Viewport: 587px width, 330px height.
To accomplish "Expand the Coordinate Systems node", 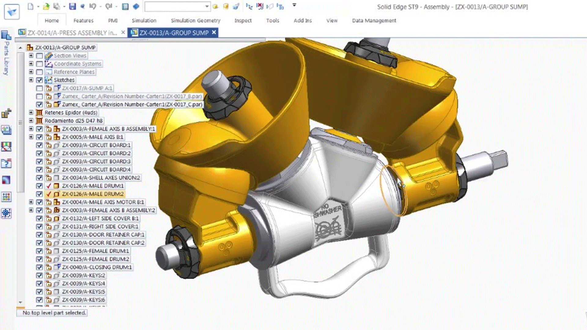I will click(31, 64).
